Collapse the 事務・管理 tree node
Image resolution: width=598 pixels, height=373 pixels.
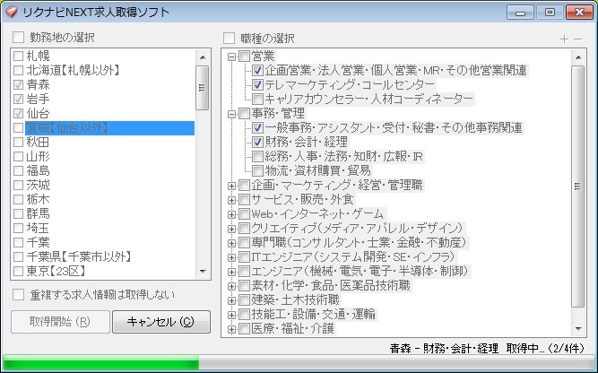(x=231, y=114)
